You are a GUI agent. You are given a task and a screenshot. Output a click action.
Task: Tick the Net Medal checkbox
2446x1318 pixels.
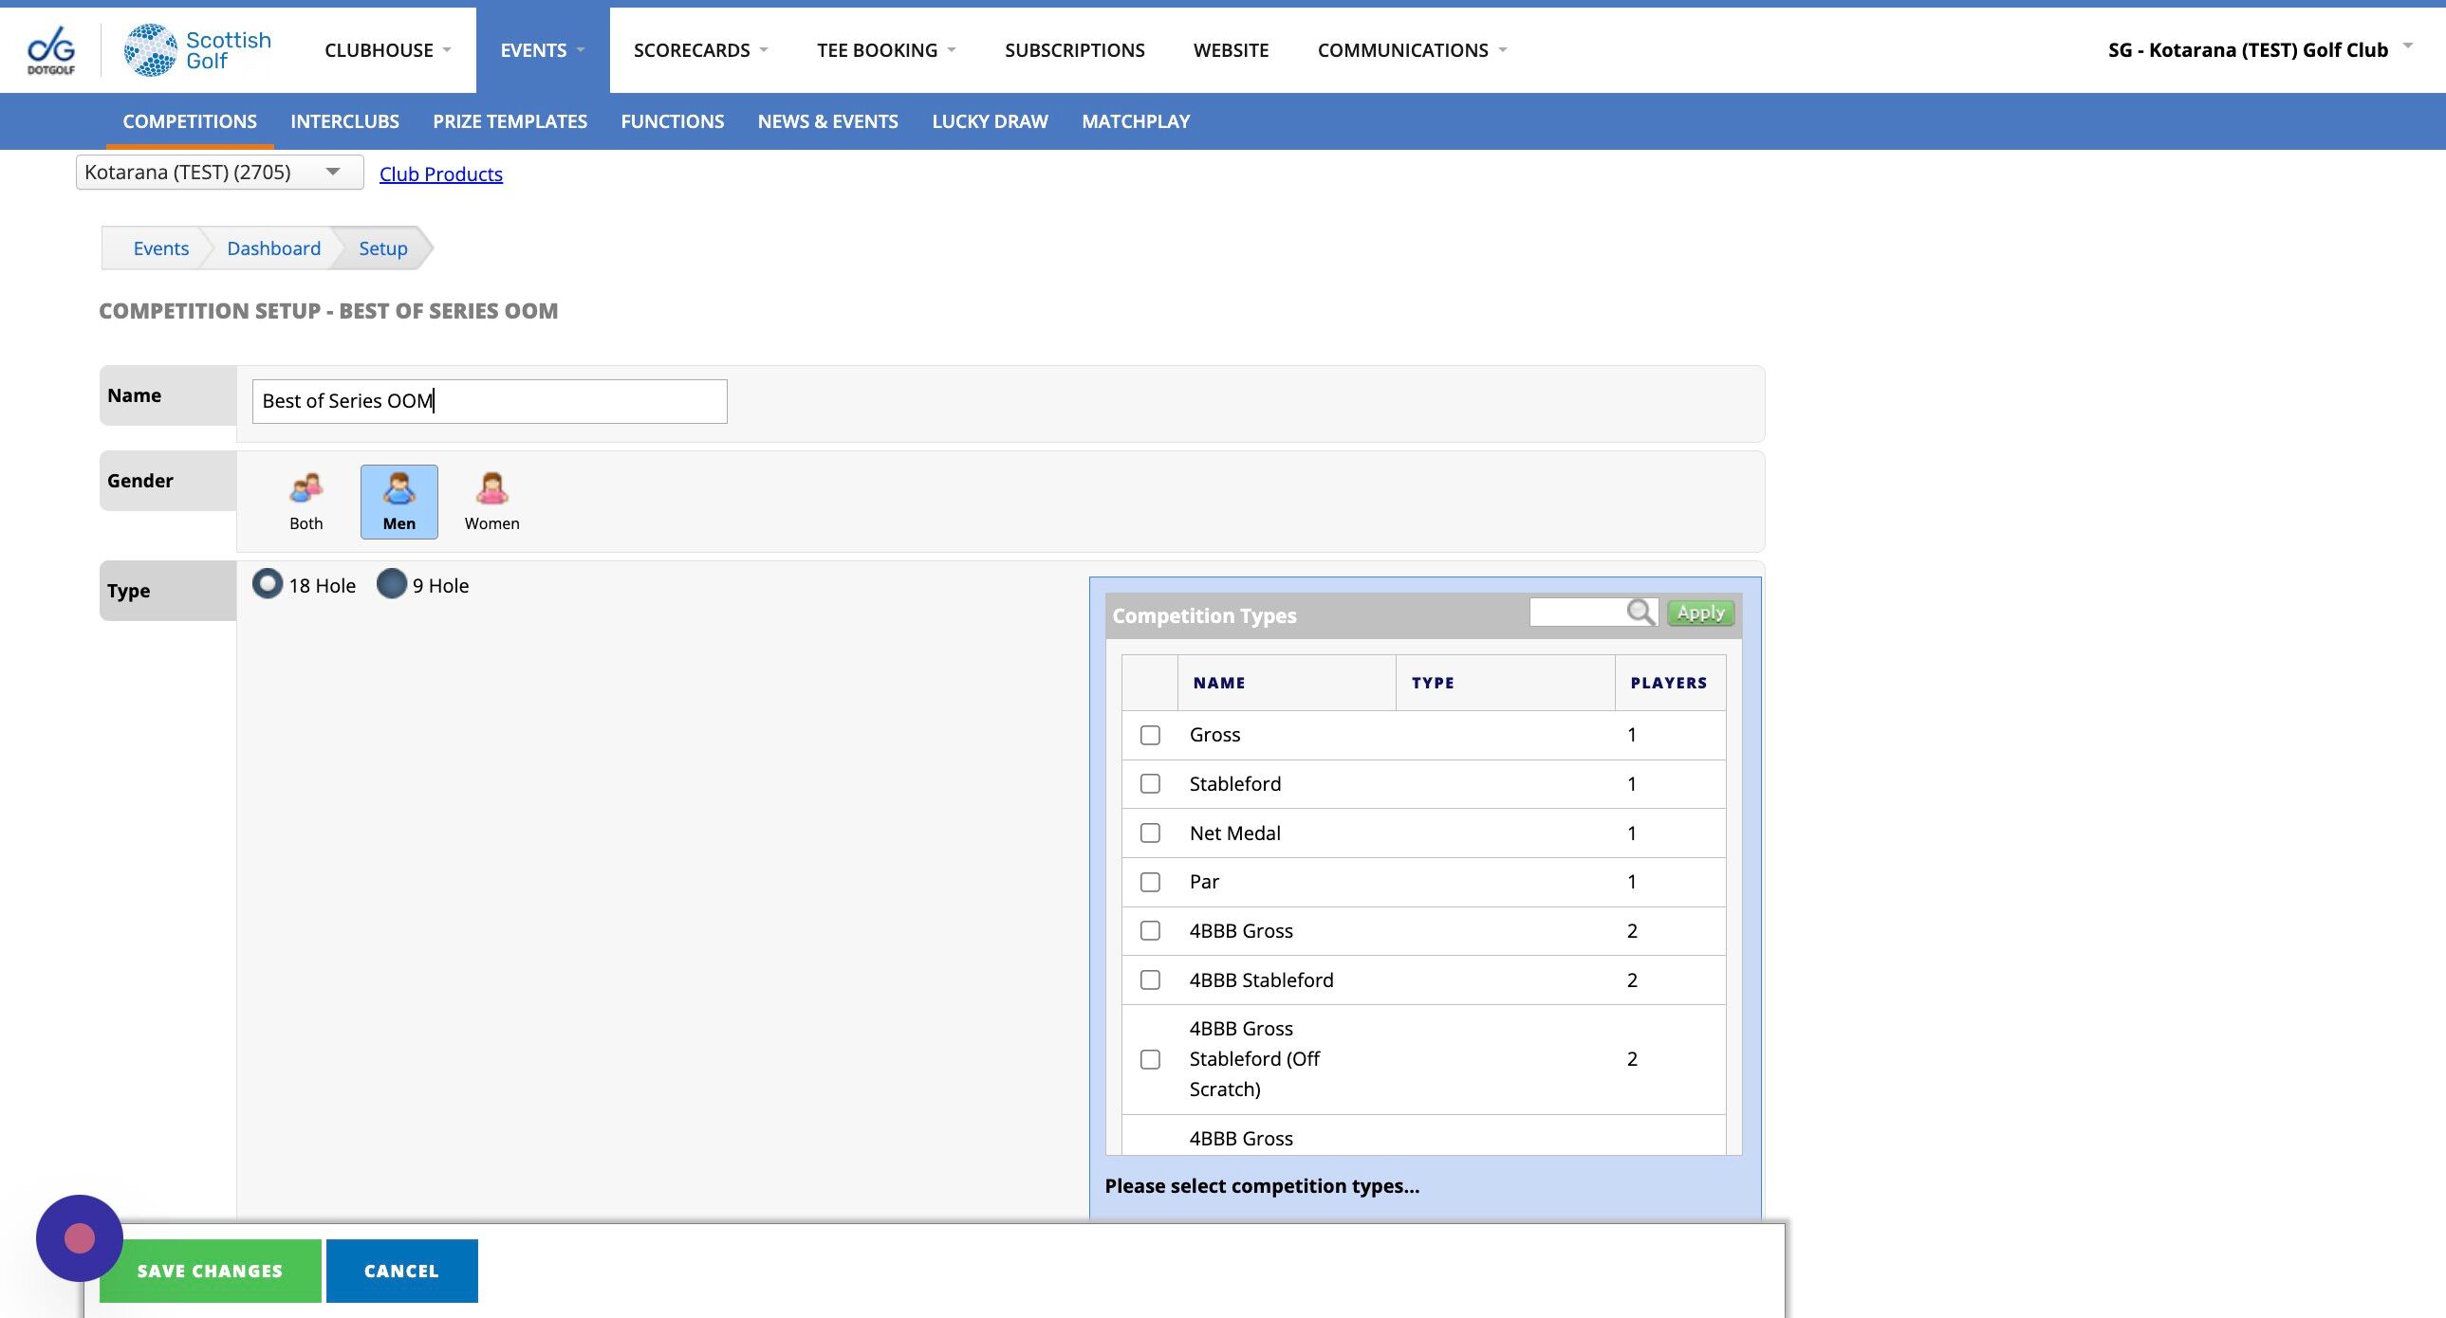click(1150, 833)
